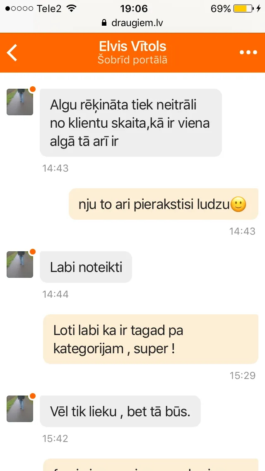Select the 'nju to ari pierakstisi ludzu' message

click(164, 204)
